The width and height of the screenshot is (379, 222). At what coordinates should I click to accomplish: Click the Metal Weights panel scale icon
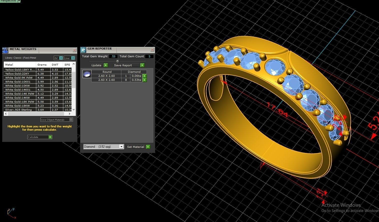[x=5, y=50]
